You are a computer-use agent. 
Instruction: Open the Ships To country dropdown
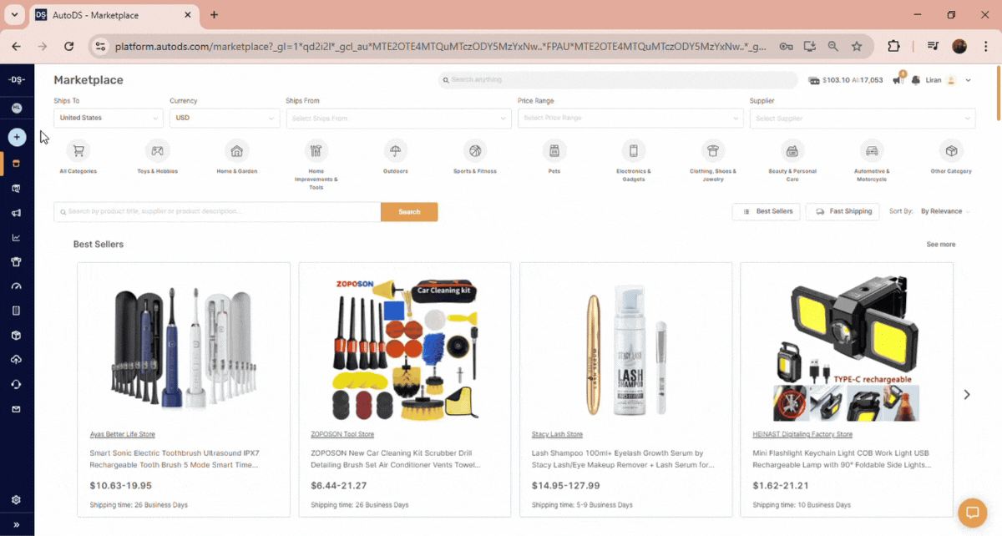point(108,118)
